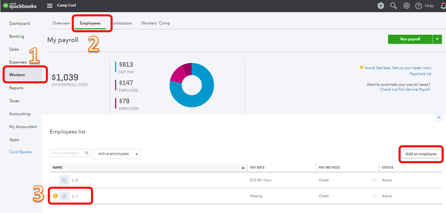
Task: Click the Run payroll button
Action: 410,39
